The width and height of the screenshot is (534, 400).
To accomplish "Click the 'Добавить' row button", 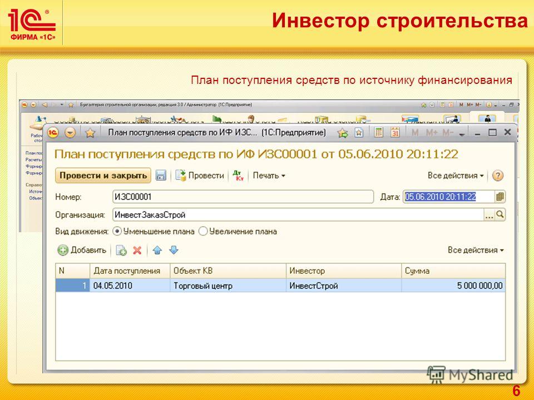I will click(x=82, y=251).
